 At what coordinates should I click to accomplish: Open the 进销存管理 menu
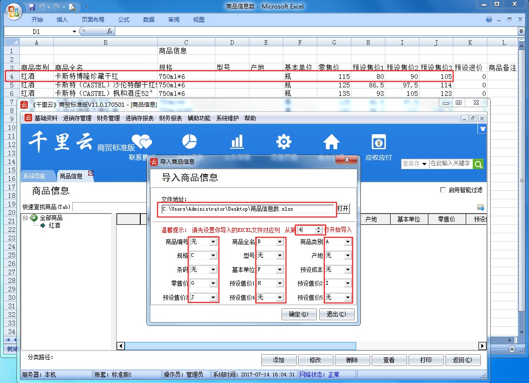tap(77, 118)
